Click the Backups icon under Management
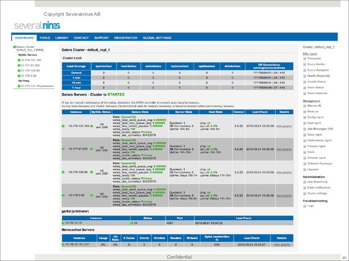349x261 pixels. pos(304,111)
